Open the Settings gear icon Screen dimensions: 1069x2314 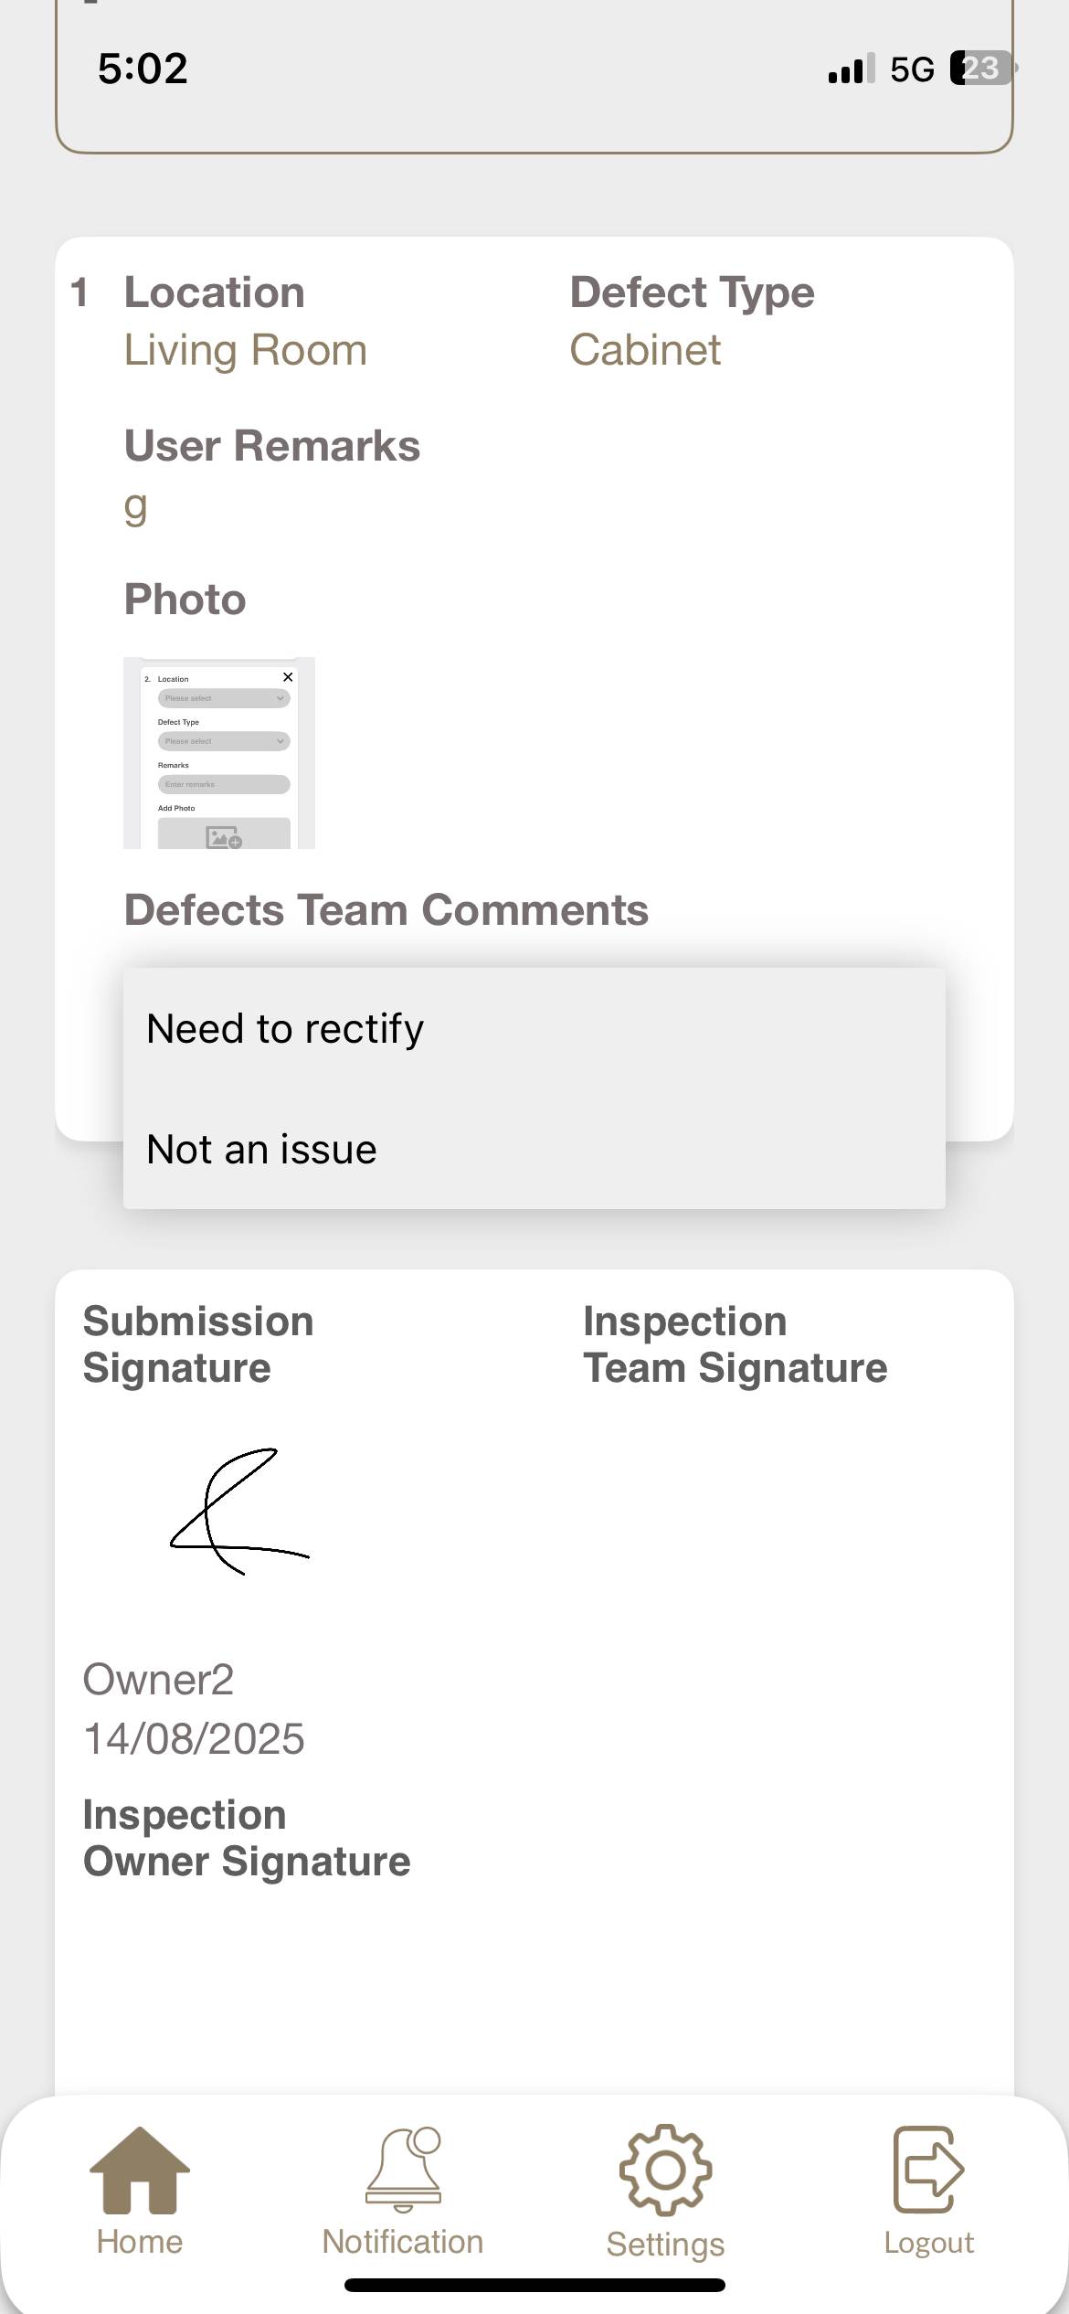pyautogui.click(x=665, y=2171)
